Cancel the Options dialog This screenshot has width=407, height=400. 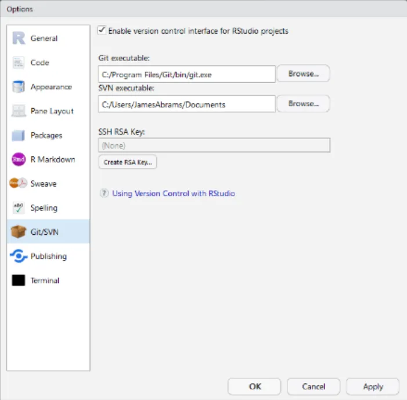314,387
